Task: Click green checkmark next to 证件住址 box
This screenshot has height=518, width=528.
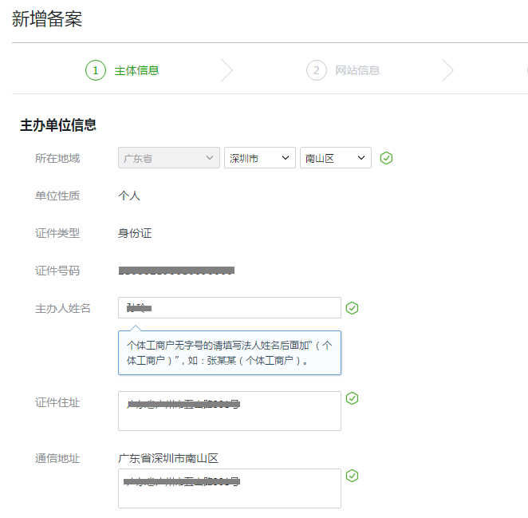Action: coord(352,398)
